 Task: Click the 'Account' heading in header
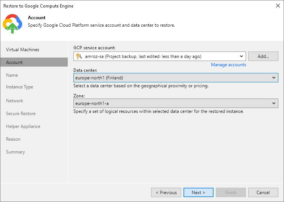coord(37,18)
